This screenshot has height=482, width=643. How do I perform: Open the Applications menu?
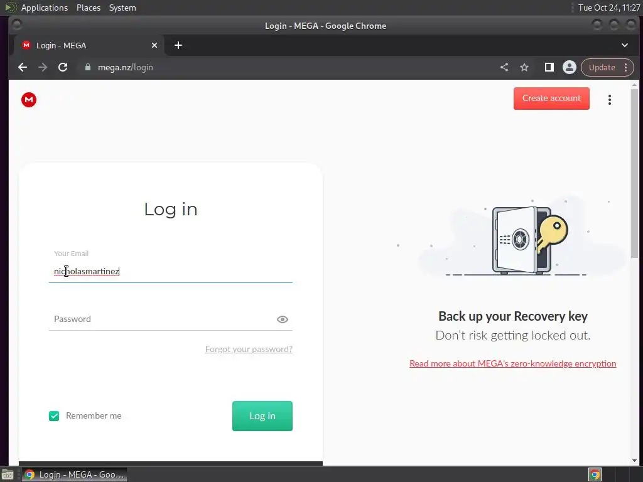pyautogui.click(x=45, y=8)
